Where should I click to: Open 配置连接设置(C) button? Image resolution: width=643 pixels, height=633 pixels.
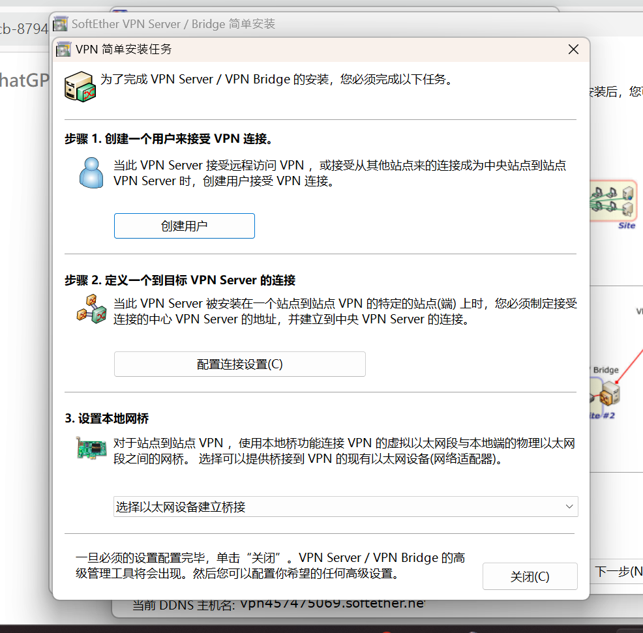tap(239, 364)
